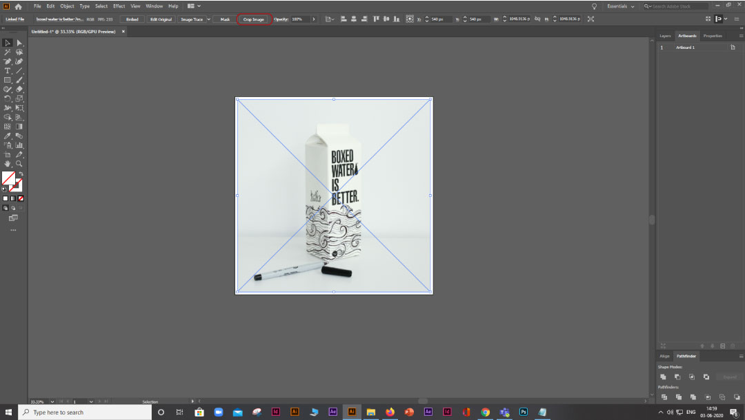
Task: Open the Object menu
Action: coord(67,6)
